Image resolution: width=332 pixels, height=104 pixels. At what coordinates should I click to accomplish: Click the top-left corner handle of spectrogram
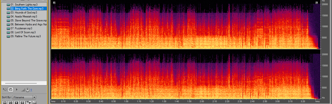click(54, 3)
